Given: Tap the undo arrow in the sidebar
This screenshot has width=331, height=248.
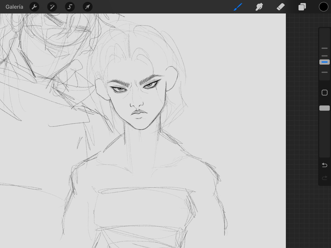Looking at the screenshot, I should click(324, 165).
